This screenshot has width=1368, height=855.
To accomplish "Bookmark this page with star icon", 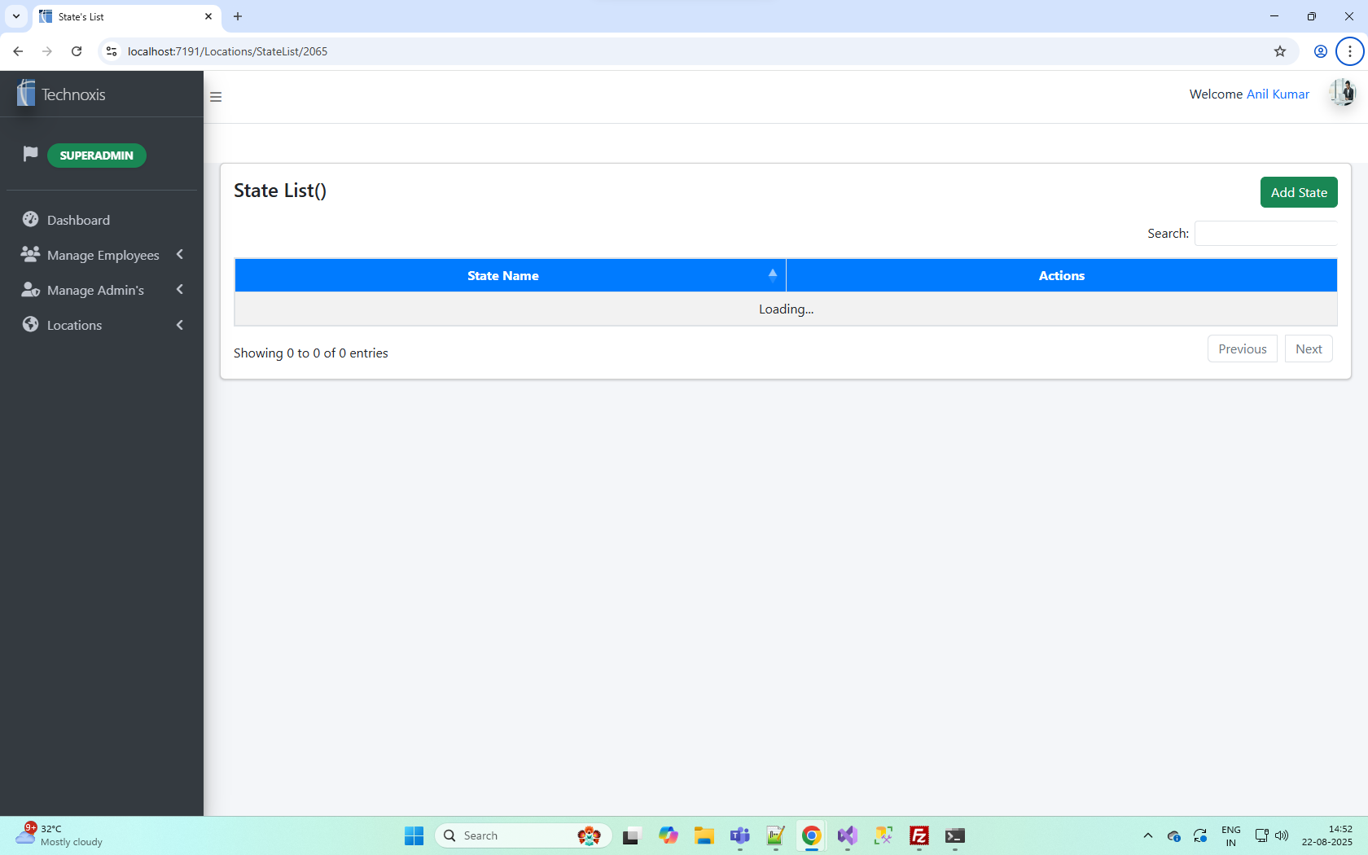I will point(1280,51).
